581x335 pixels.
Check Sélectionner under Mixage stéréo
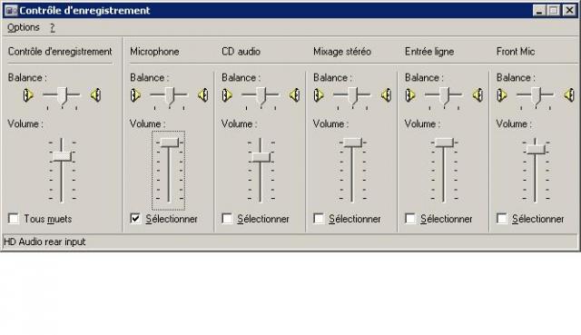319,219
